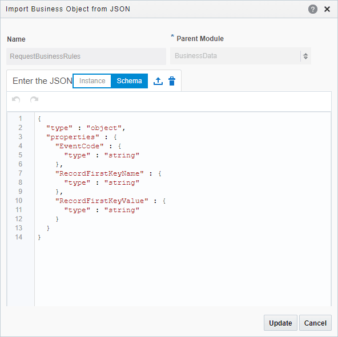
Task: Click the "EventCode" key in the JSON
Action: coord(79,146)
